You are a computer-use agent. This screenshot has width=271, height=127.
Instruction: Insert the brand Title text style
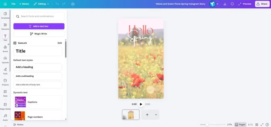click(x=38, y=51)
